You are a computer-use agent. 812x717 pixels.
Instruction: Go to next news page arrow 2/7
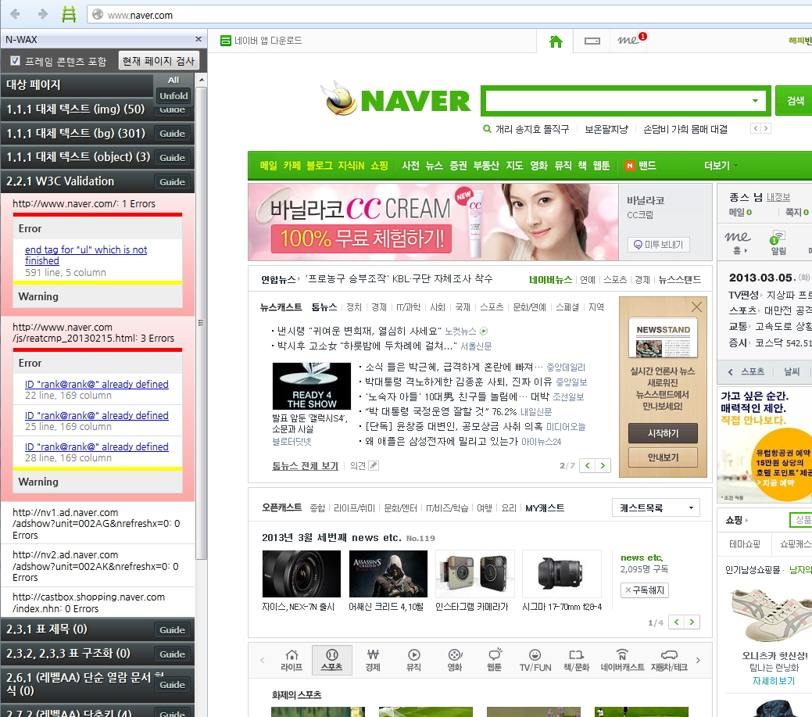(x=603, y=466)
